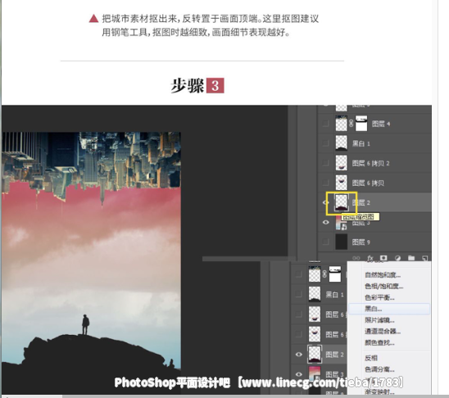This screenshot has height=398, width=449.
Task: Hide 图层 2 in the panel beside the menu
Action: [299, 355]
